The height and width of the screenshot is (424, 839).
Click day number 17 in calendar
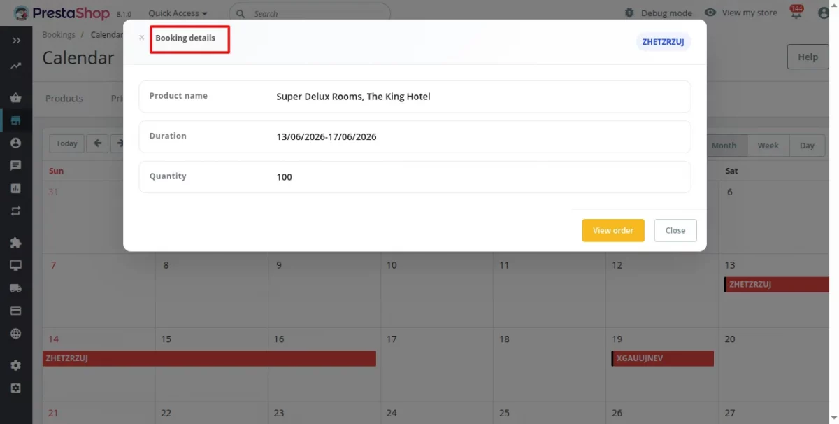[x=392, y=339]
